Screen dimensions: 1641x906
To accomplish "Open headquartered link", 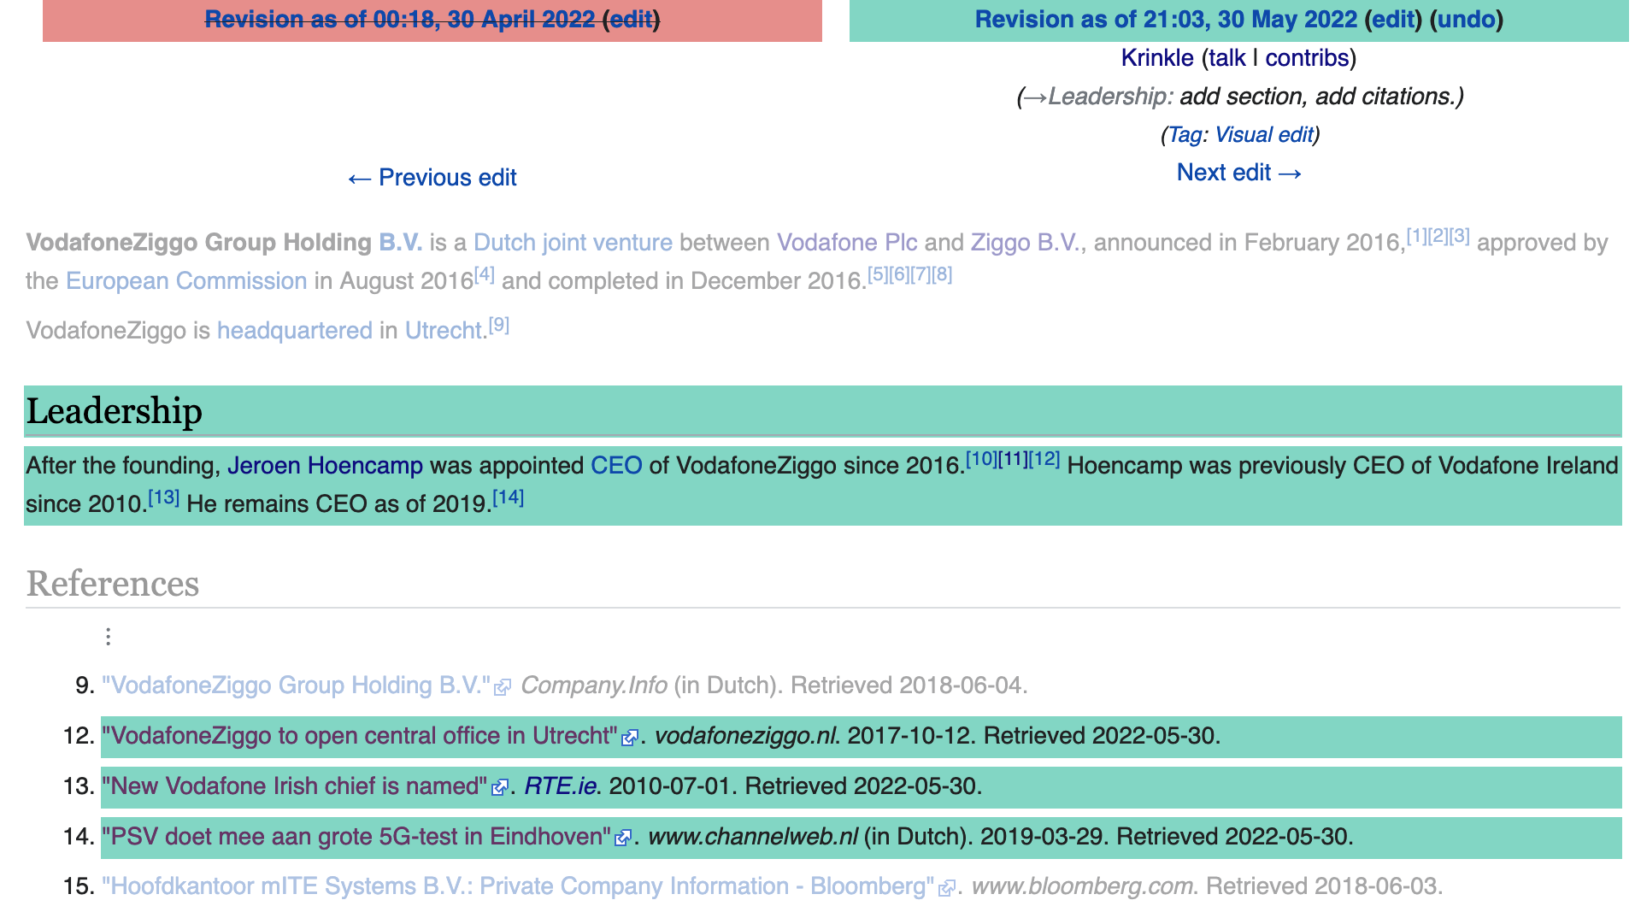I will pos(295,330).
